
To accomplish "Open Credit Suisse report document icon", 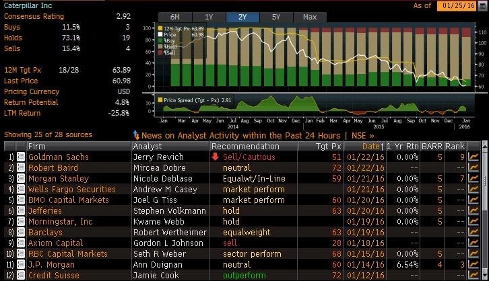I will click(21, 276).
